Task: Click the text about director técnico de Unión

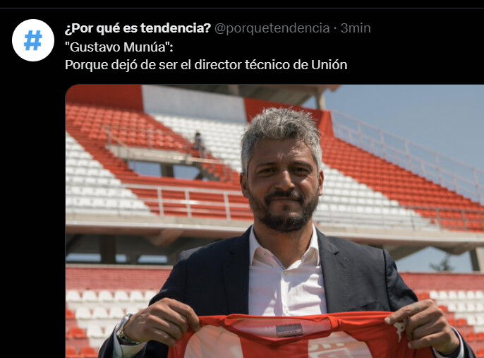Action: pos(206,65)
